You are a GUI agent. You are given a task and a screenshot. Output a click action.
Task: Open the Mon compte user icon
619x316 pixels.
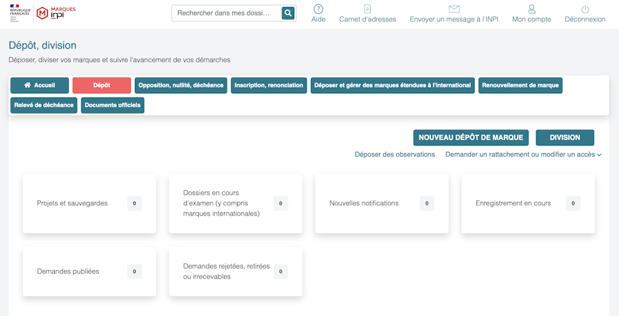pos(532,8)
